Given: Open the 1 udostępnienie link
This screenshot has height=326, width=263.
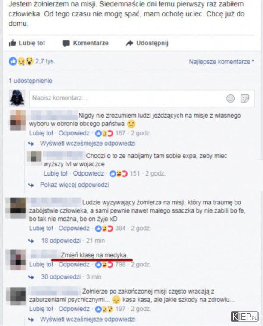Looking at the screenshot, I should click(x=31, y=81).
